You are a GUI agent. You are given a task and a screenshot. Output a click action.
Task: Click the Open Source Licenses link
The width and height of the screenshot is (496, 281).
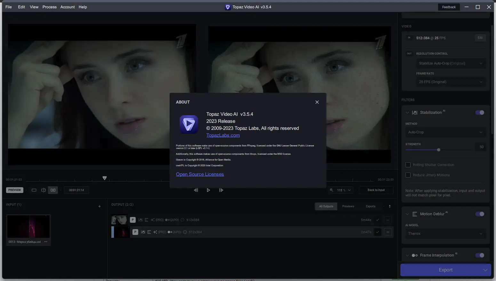click(x=200, y=174)
